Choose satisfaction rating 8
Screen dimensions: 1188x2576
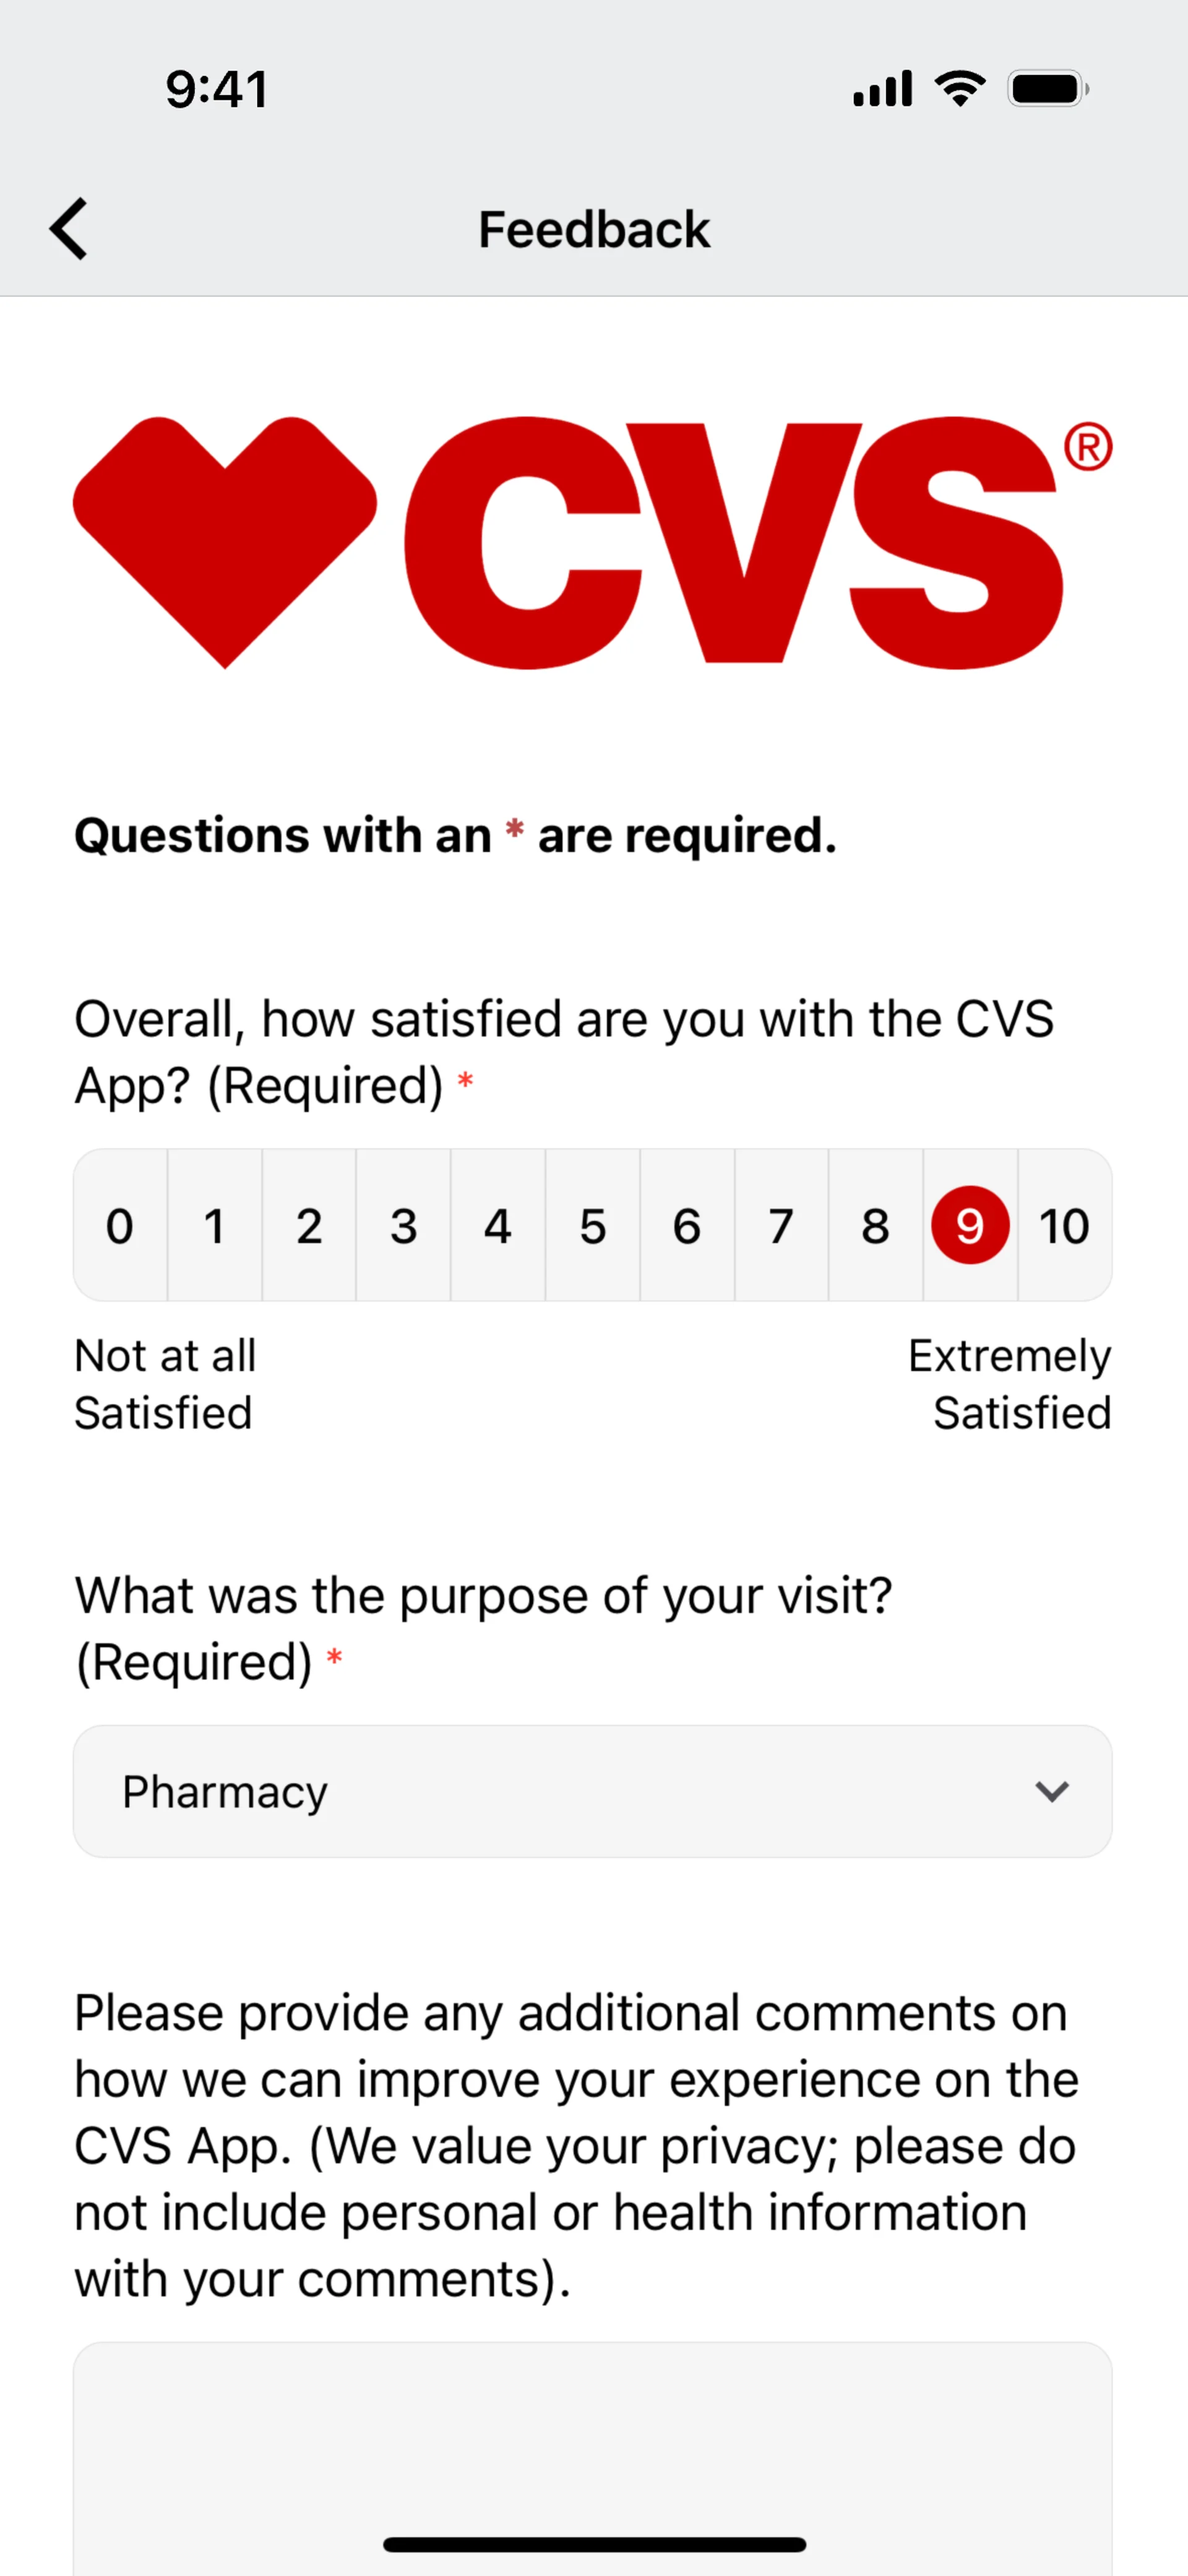(x=875, y=1225)
